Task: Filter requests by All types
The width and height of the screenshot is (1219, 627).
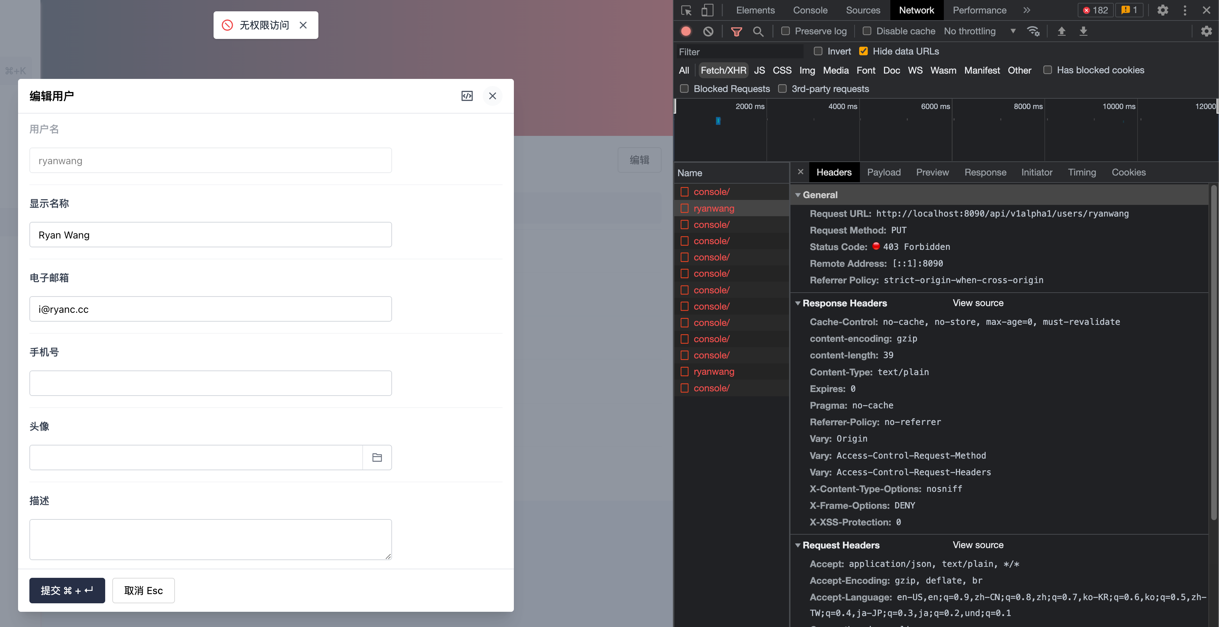Action: tap(684, 70)
